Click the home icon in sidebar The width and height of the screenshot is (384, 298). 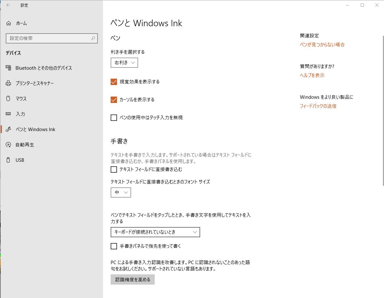pos(9,23)
